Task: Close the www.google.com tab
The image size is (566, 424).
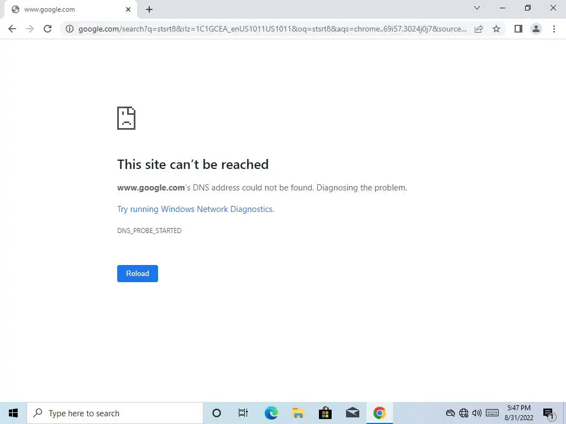Action: (x=128, y=9)
